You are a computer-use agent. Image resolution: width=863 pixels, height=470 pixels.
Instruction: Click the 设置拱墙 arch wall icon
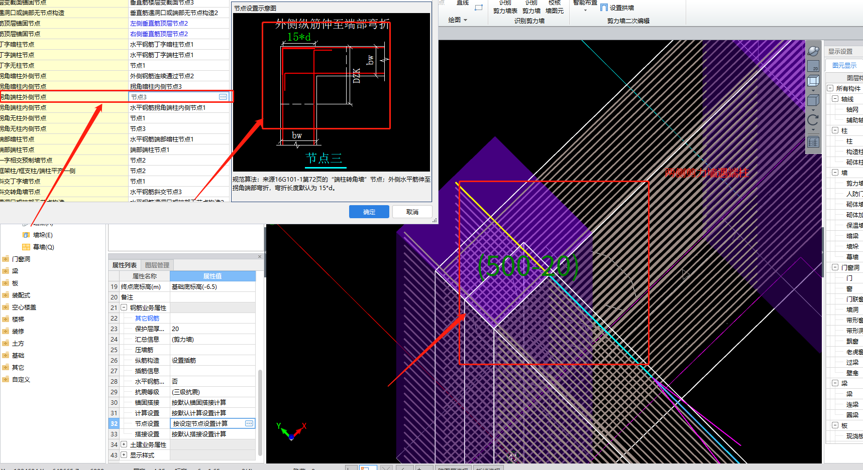[604, 8]
